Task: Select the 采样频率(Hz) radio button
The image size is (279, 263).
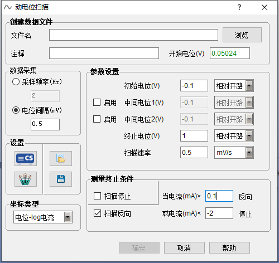Action: (16, 82)
